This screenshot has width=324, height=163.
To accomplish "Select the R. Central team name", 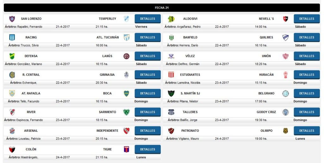I will tap(31, 75).
